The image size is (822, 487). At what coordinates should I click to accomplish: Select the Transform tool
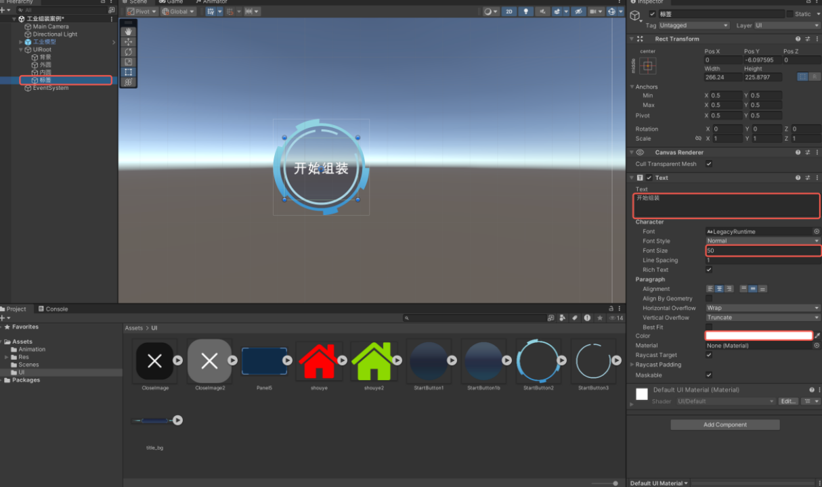click(x=129, y=83)
